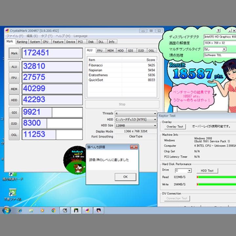
Task: Open Windows Explorer from the taskbar
Action: [x=31, y=210]
